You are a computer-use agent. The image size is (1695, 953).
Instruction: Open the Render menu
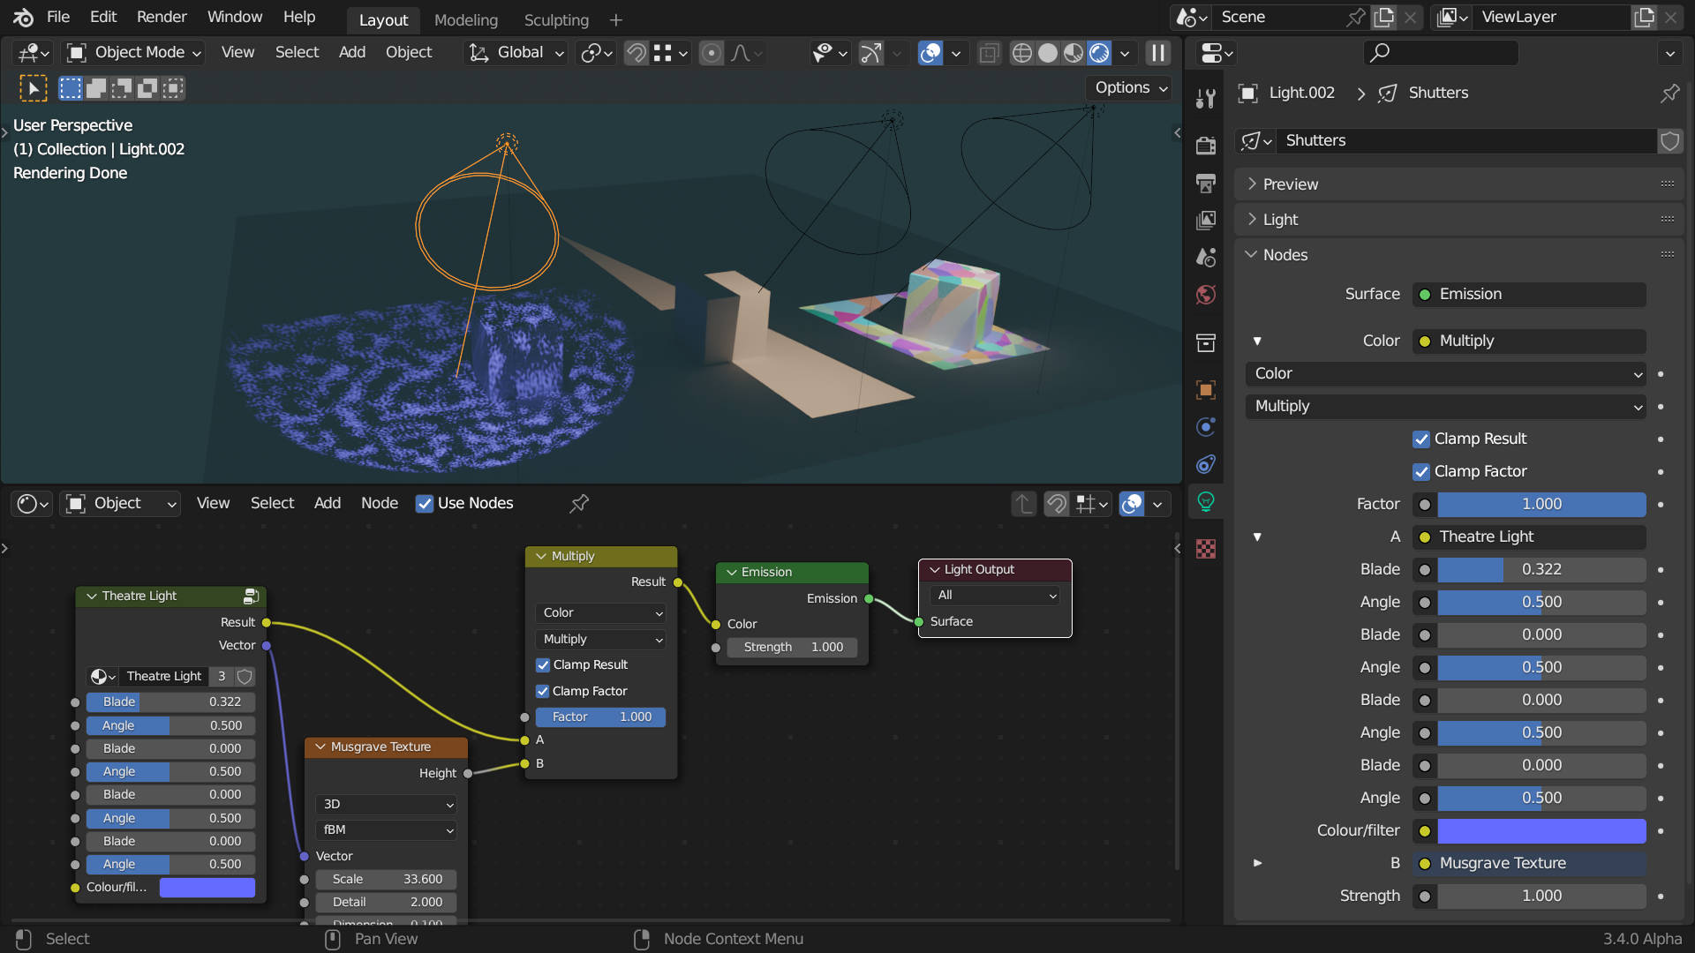[x=162, y=17]
